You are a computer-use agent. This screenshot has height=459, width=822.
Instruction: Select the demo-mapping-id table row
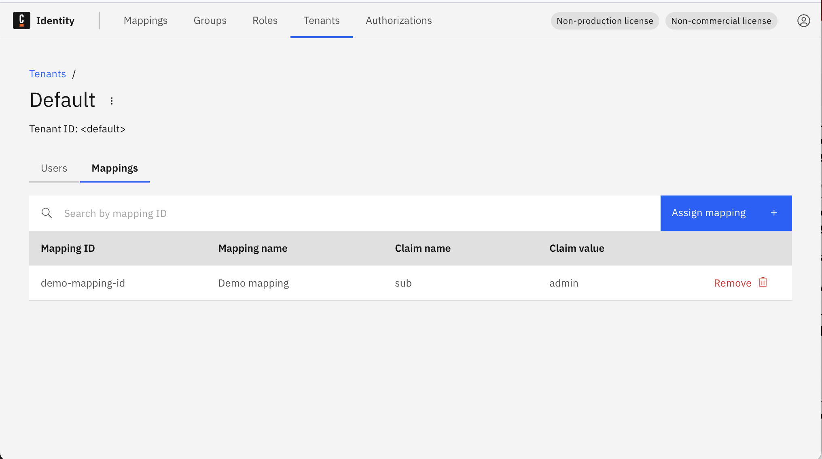tap(83, 283)
